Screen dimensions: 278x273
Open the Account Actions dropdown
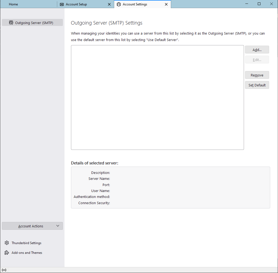pyautogui.click(x=30, y=226)
